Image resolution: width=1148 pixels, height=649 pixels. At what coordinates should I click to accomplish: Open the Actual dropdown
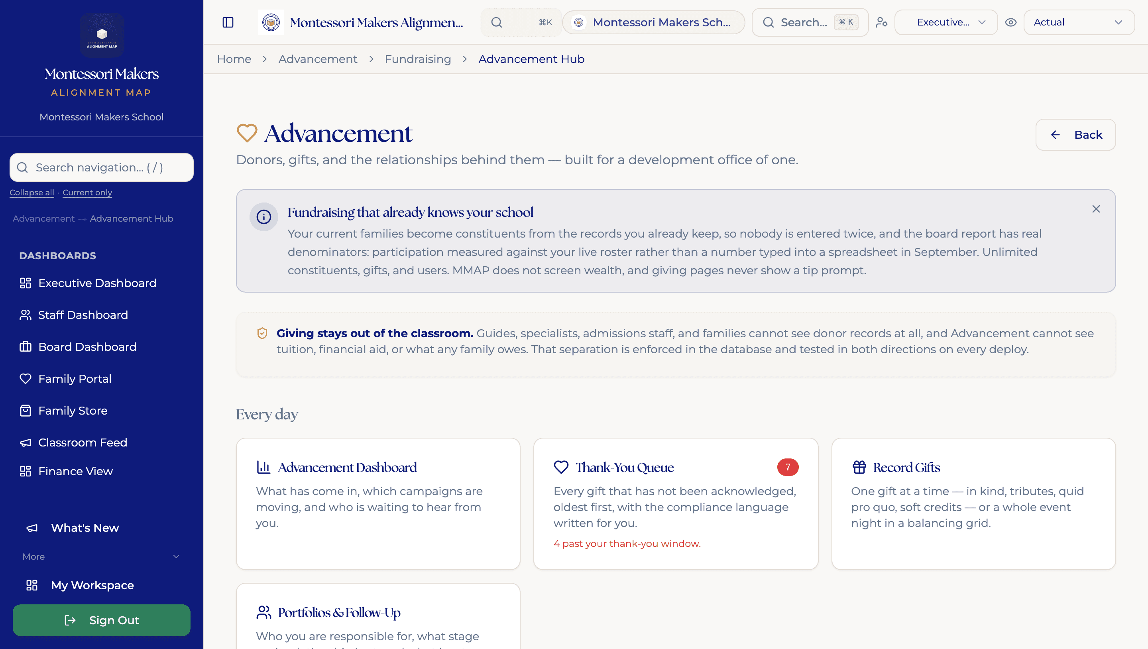pos(1079,22)
